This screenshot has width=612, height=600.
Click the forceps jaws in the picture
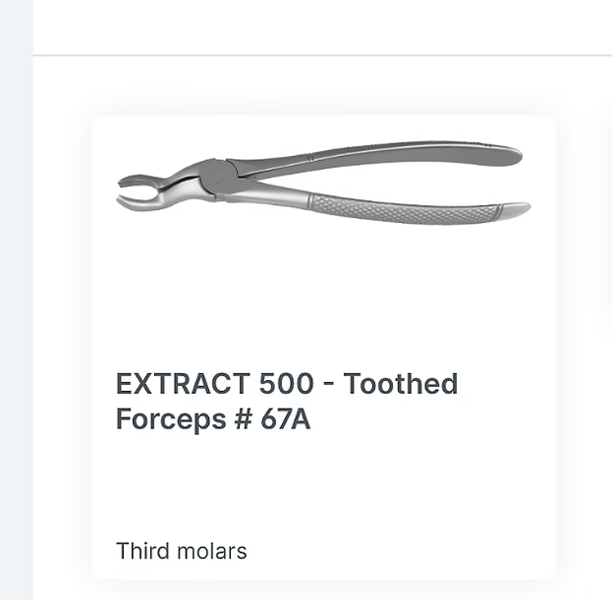[140, 191]
